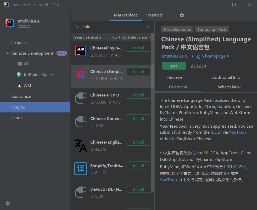Collapse Remote Development section
Viewport: 257px width, 210px height.
[8, 53]
